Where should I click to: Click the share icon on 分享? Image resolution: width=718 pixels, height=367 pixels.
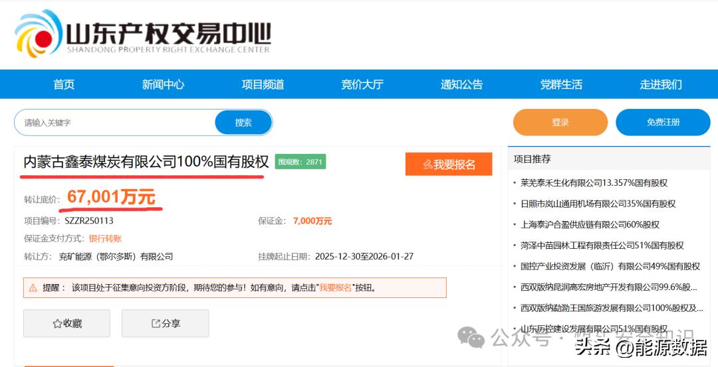click(156, 324)
